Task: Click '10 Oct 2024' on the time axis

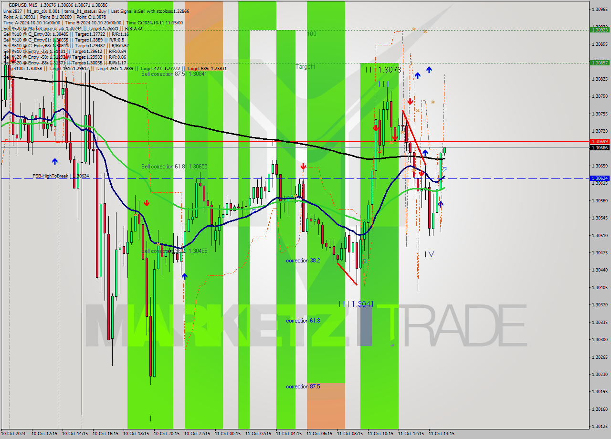Action: coord(14,434)
